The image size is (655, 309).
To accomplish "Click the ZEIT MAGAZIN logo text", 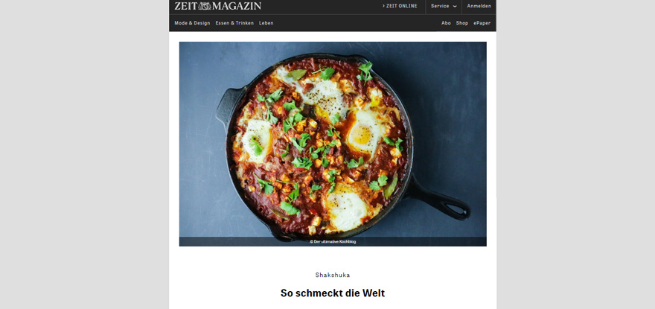I will [x=217, y=6].
